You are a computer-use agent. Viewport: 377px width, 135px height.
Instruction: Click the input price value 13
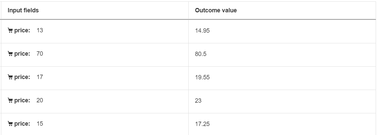(x=40, y=30)
